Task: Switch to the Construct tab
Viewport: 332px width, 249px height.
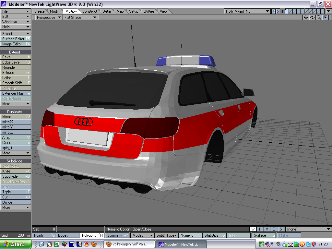Action: [89, 11]
